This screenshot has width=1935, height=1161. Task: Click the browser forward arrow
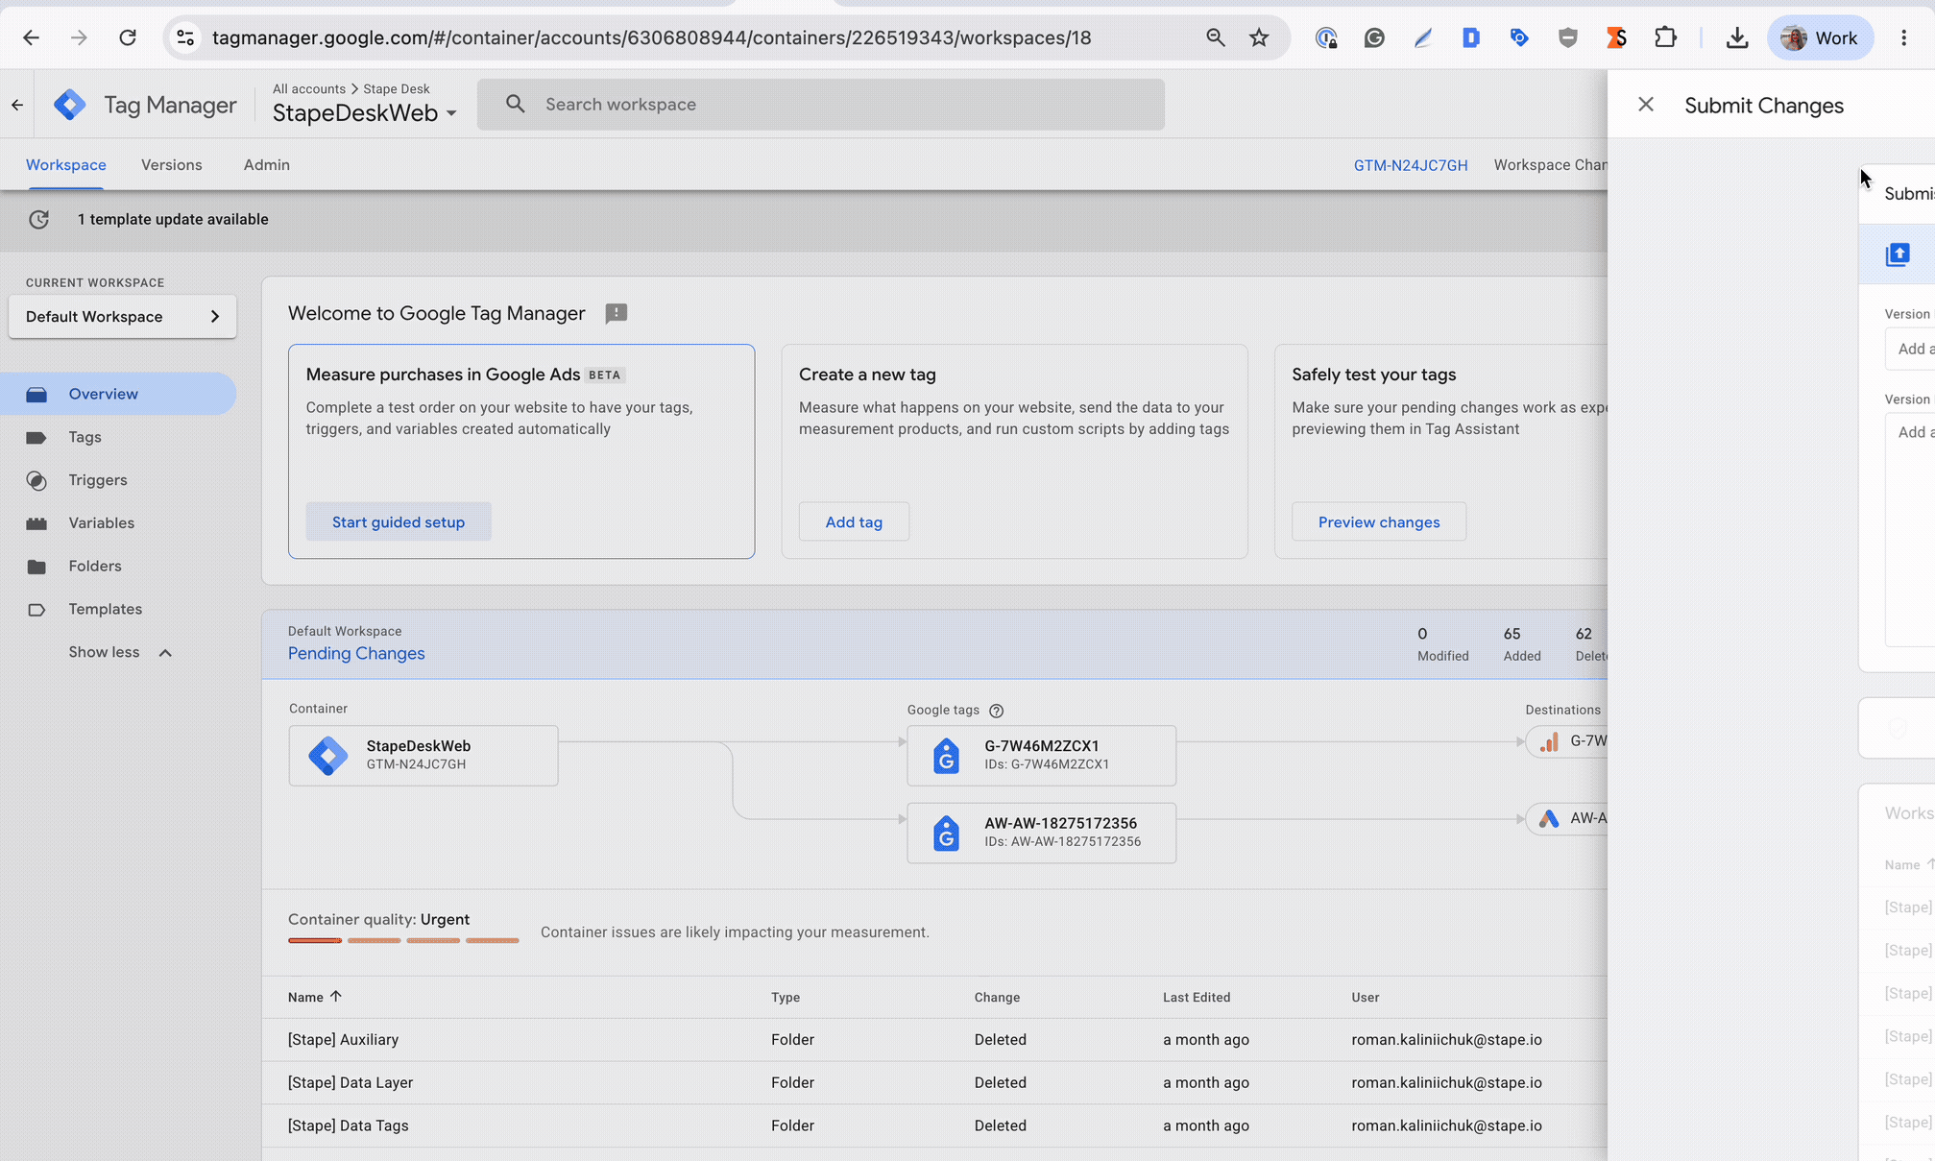79,37
